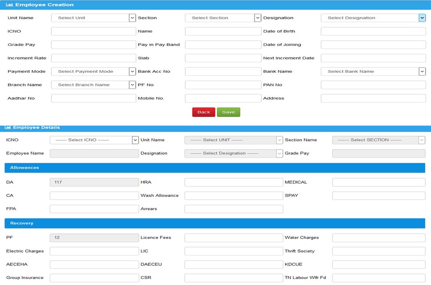The image size is (431, 285).
Task: Click the red Back button
Action: [203, 112]
